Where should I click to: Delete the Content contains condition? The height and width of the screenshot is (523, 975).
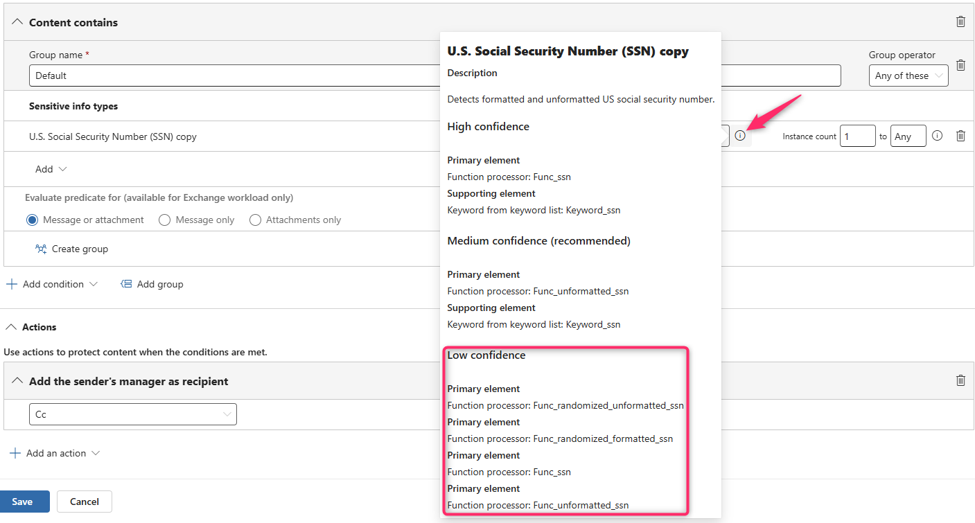(960, 21)
